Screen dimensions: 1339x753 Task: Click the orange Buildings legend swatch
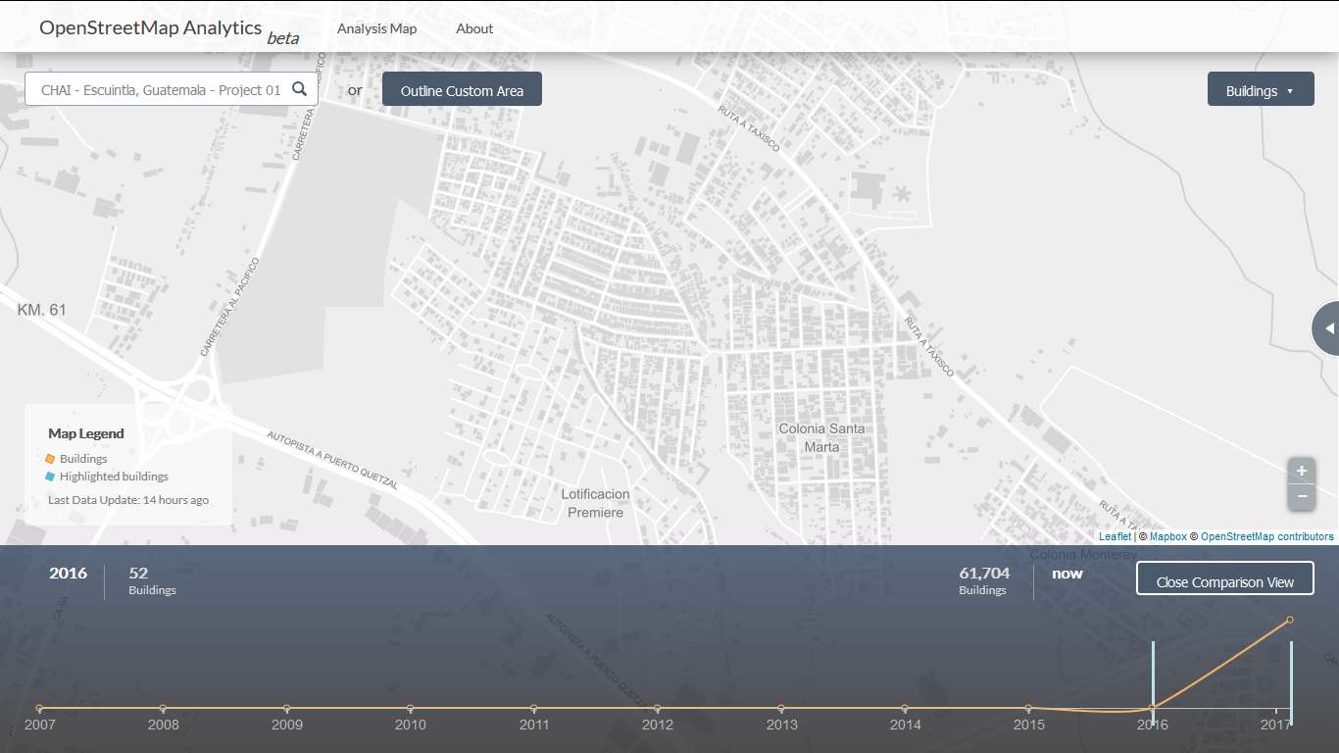tap(50, 458)
